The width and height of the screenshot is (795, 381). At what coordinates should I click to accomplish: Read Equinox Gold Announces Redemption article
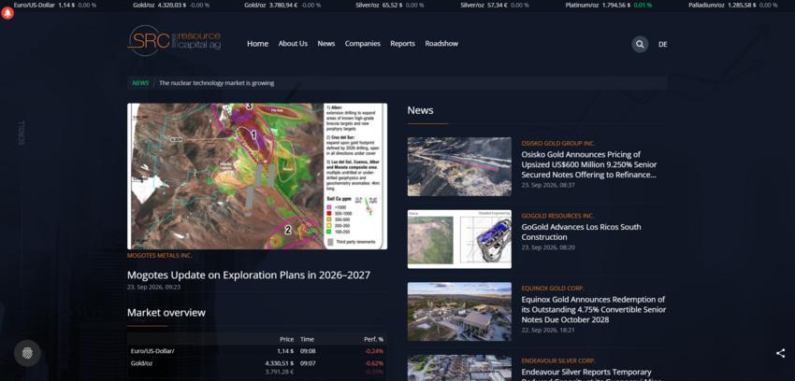(x=594, y=309)
